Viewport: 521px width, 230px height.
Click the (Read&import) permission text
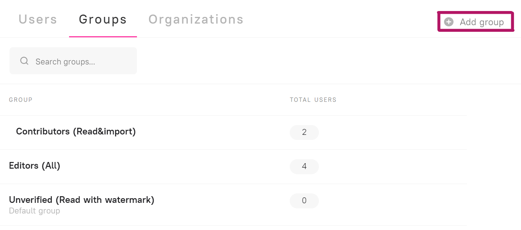click(x=104, y=132)
